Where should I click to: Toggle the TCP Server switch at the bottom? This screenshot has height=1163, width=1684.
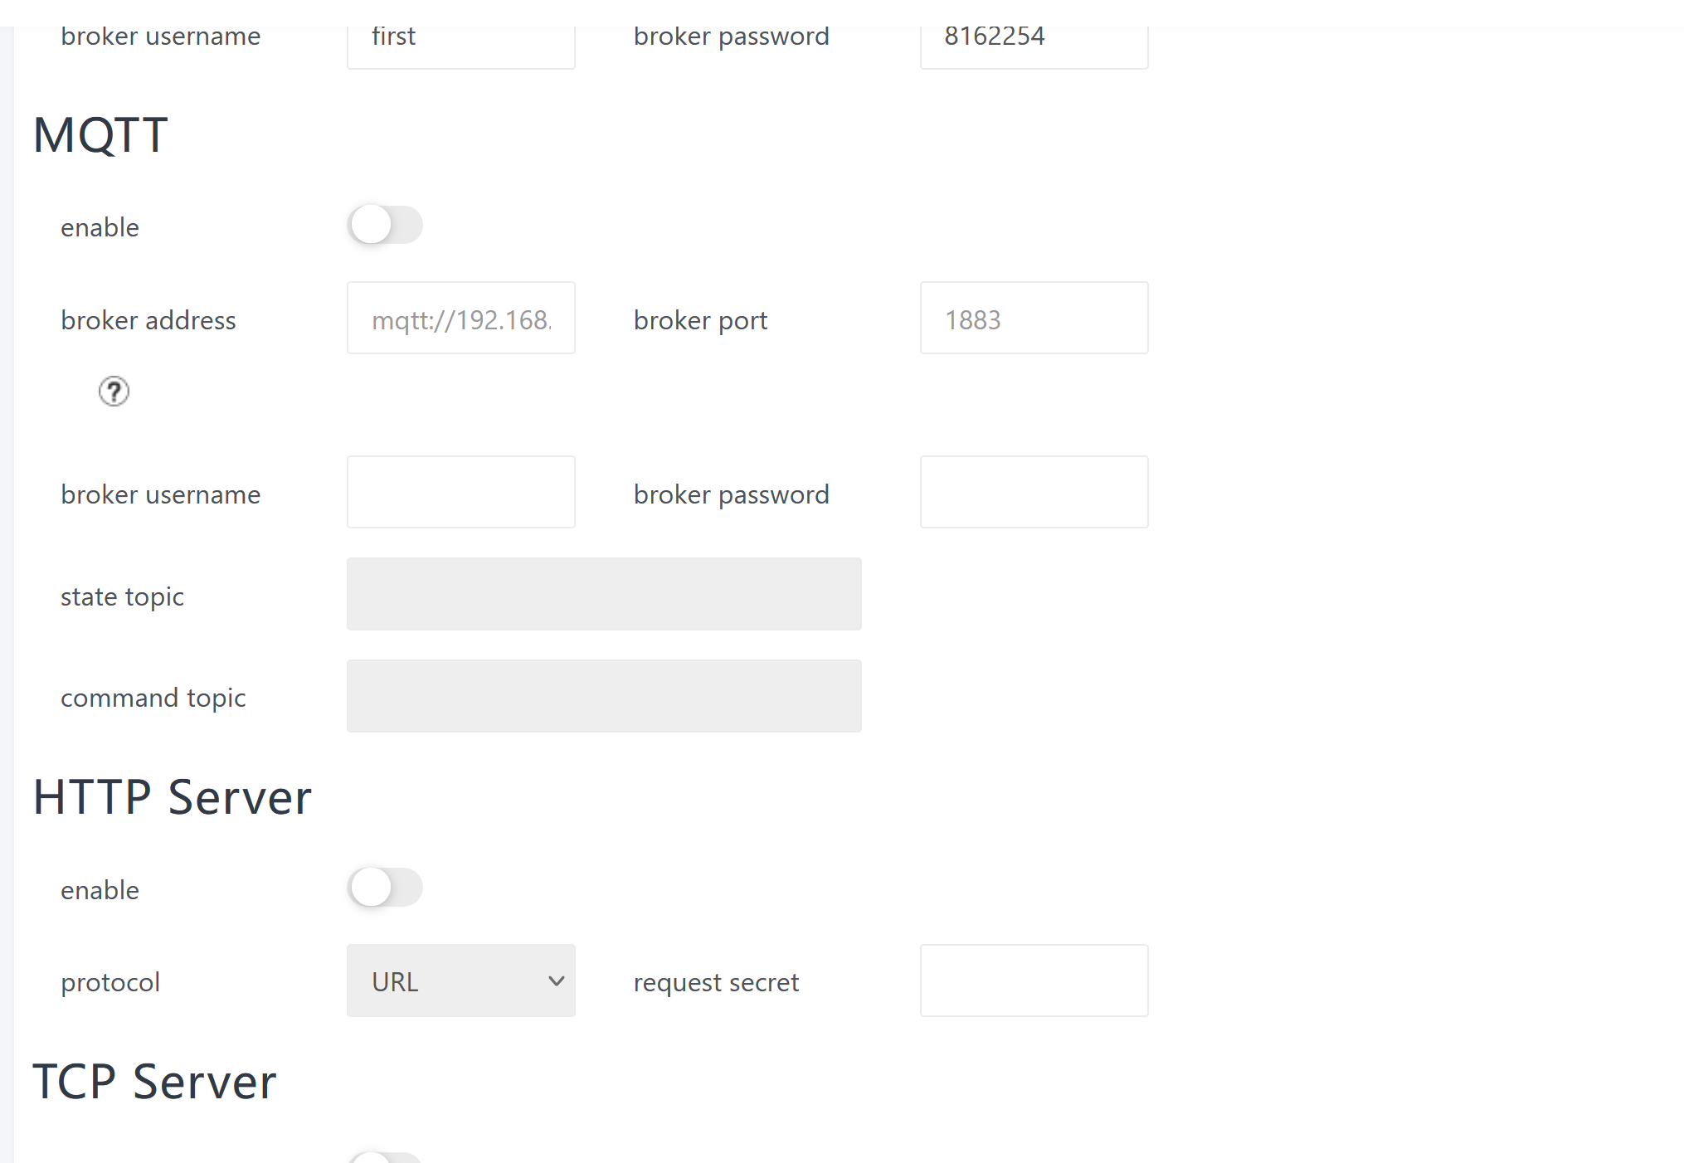385,1156
